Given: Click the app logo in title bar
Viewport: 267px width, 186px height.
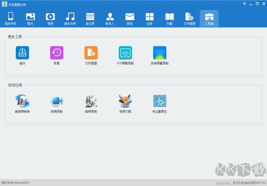Looking at the screenshot, I should 4,4.
